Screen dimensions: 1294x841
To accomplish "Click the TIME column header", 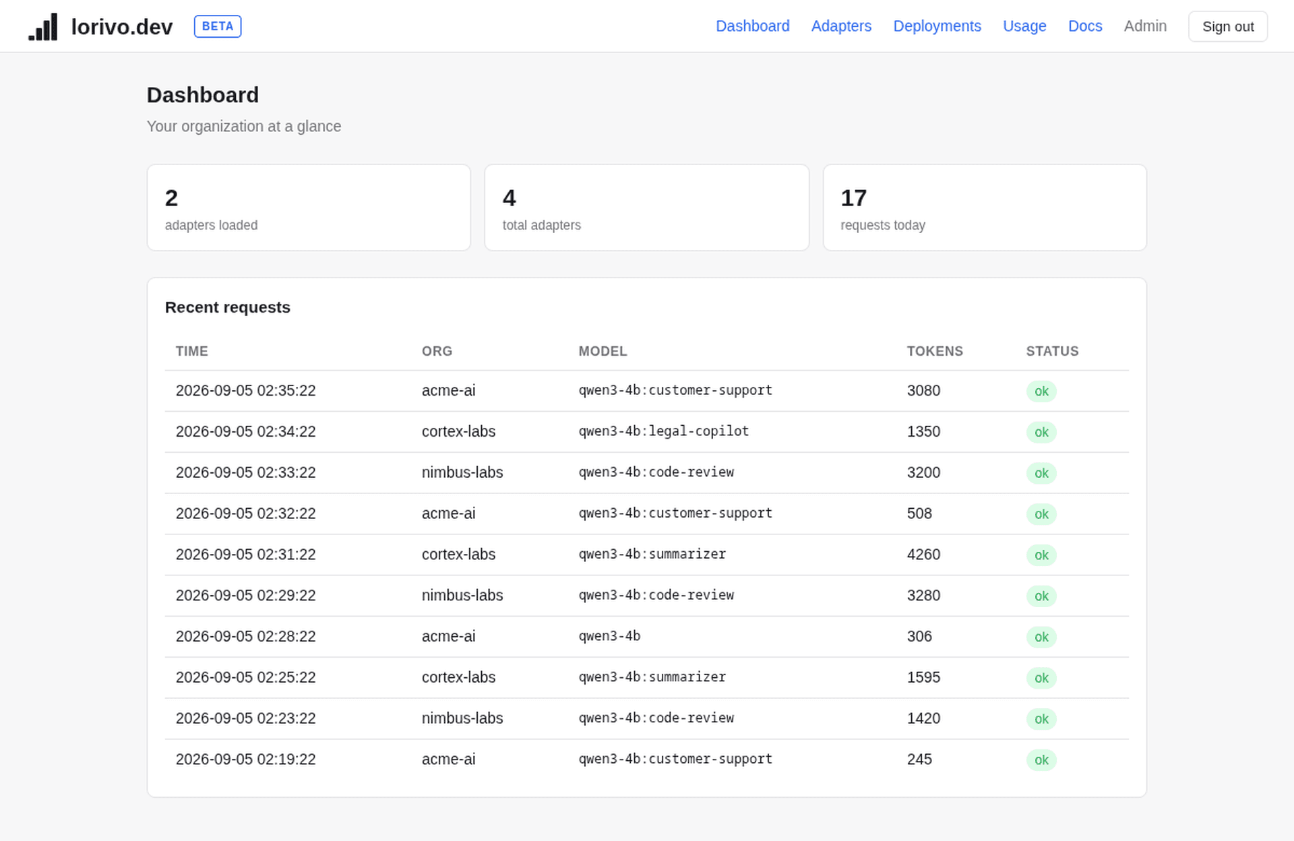I will click(x=192, y=351).
